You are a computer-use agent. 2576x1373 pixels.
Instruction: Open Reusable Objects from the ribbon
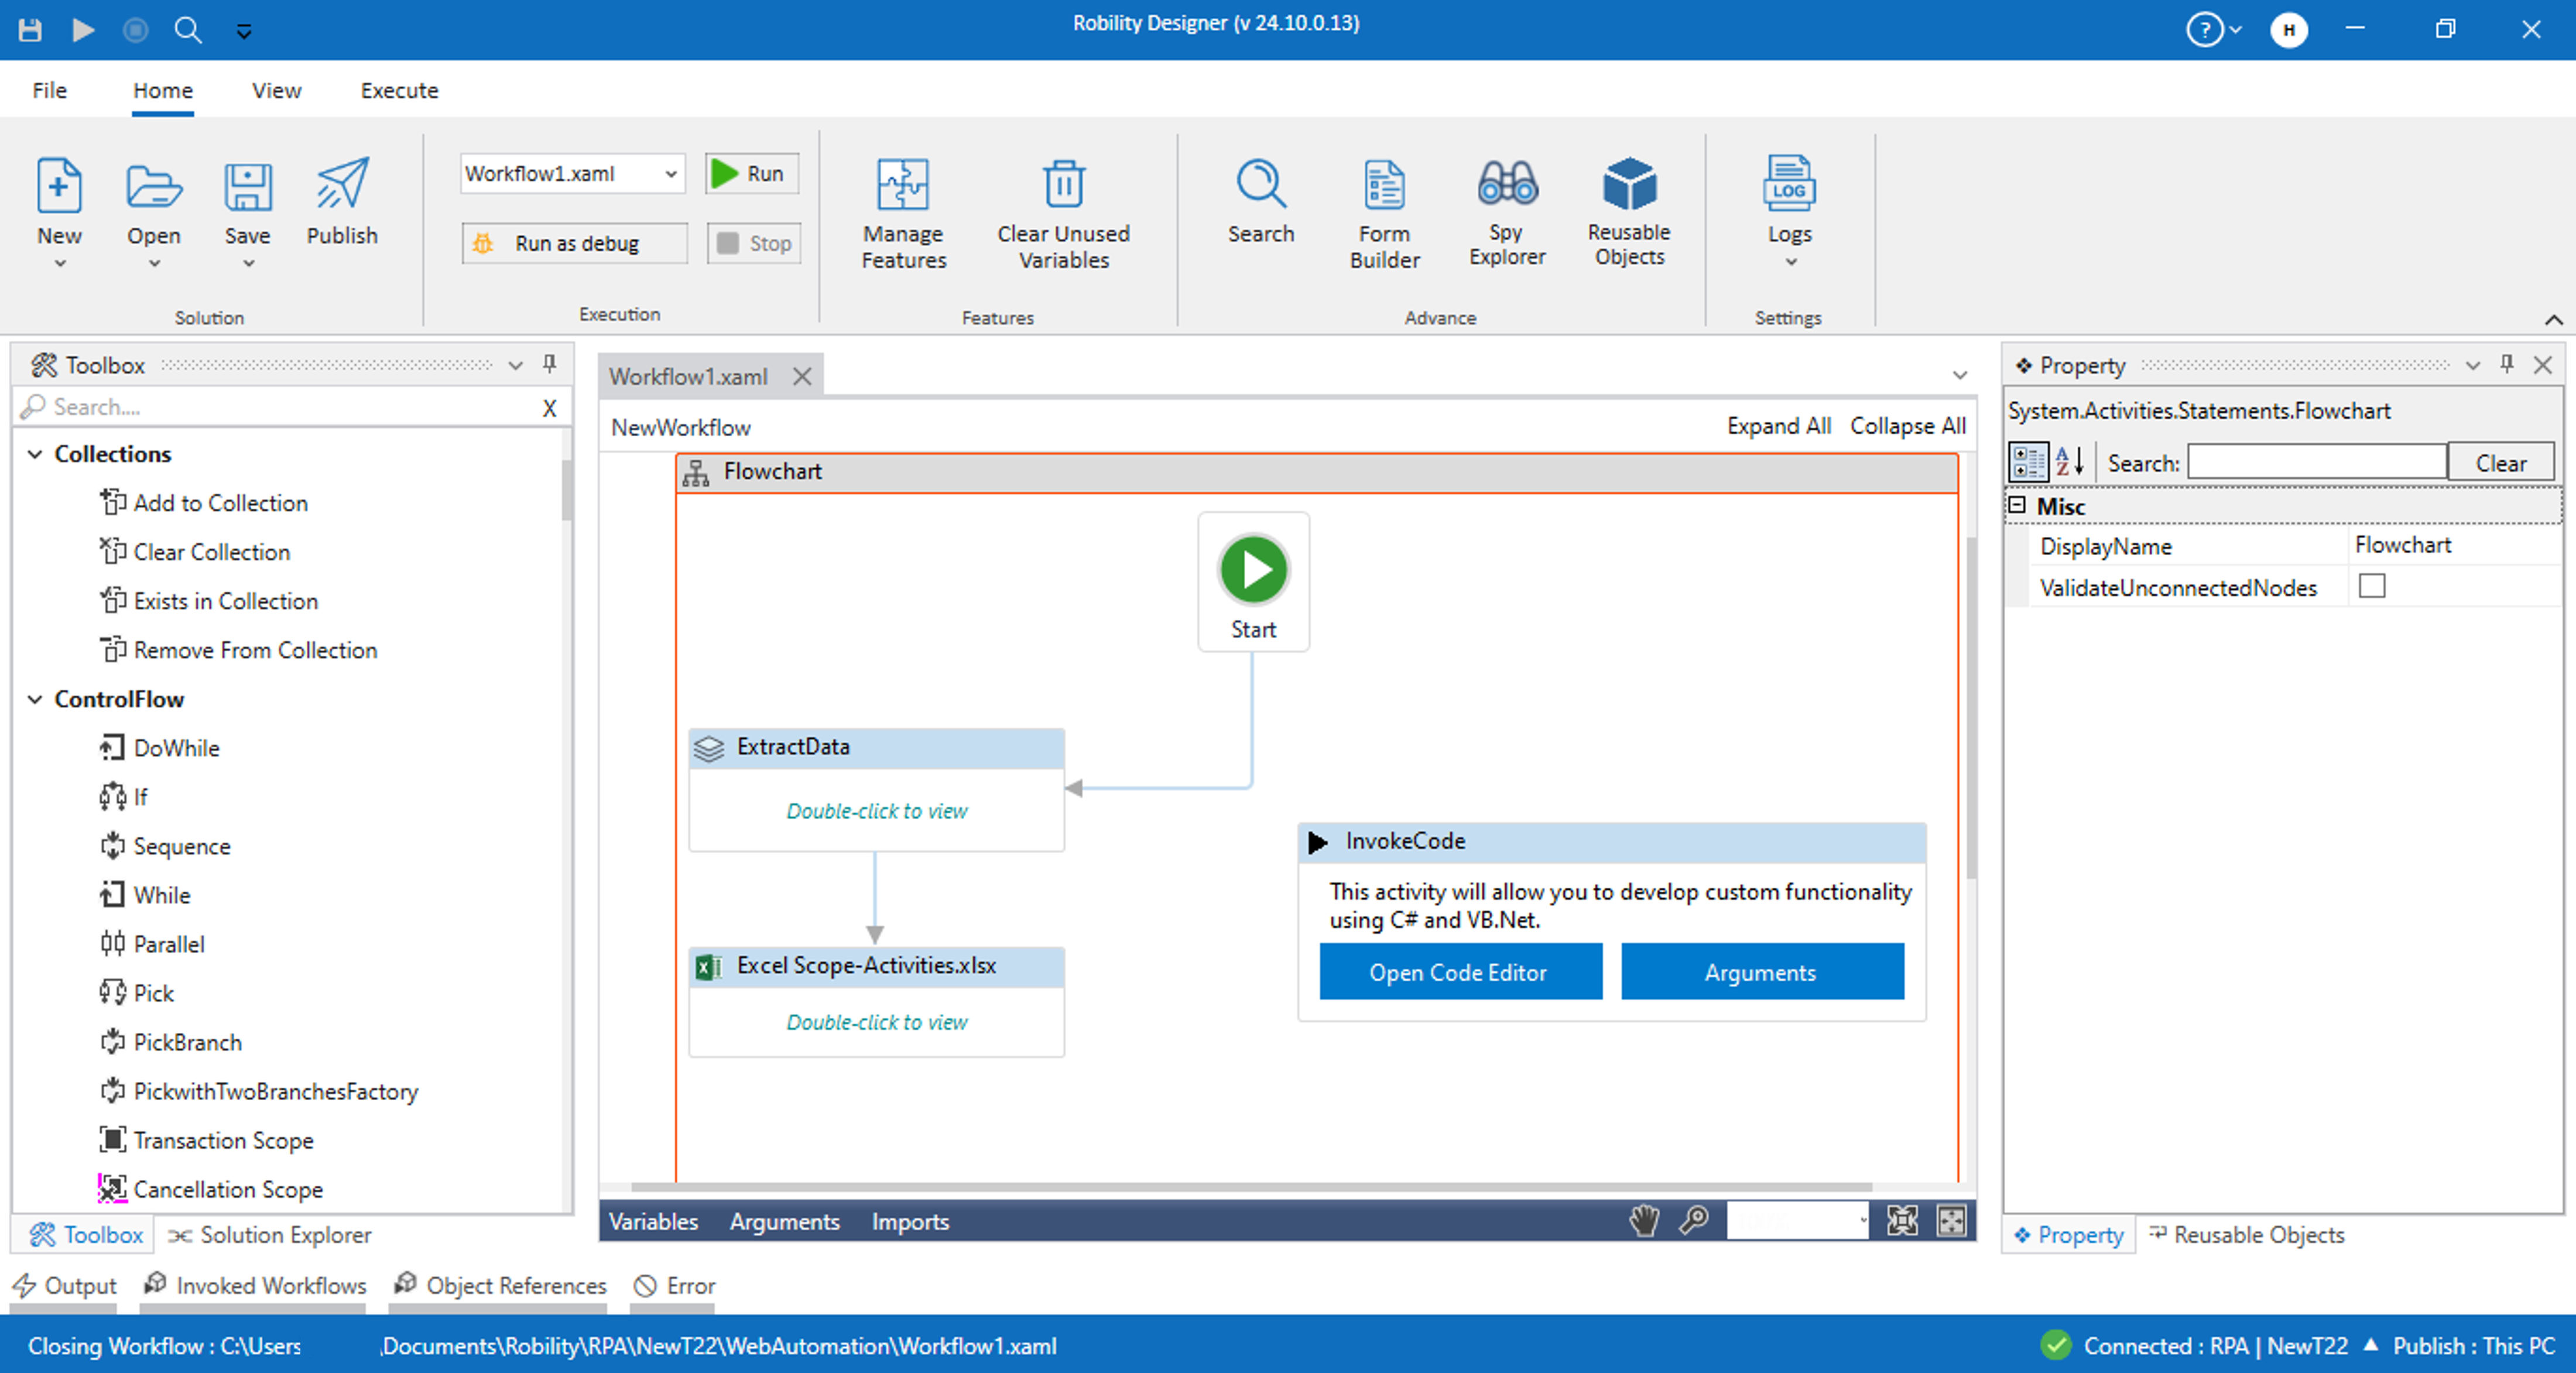1628,211
